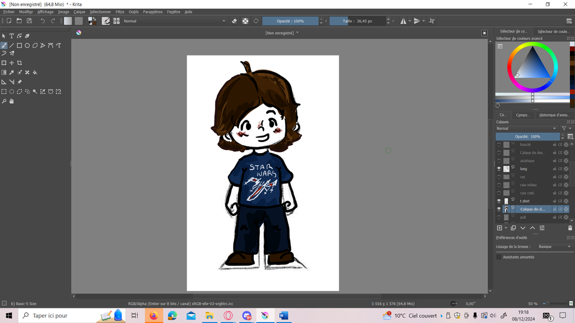Choose the Elliptical selection tool

coord(11,91)
